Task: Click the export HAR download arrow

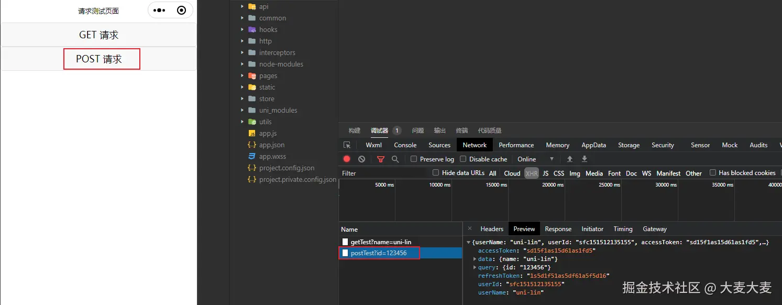Action: click(x=585, y=159)
